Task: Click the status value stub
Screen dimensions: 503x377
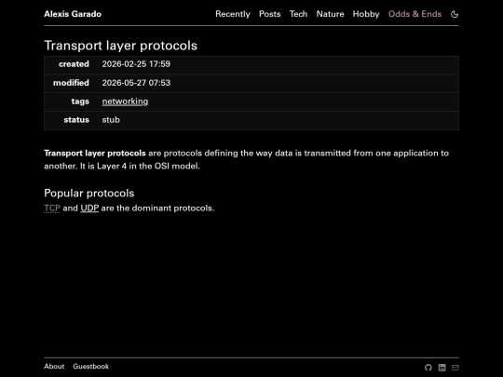Action: (x=111, y=120)
